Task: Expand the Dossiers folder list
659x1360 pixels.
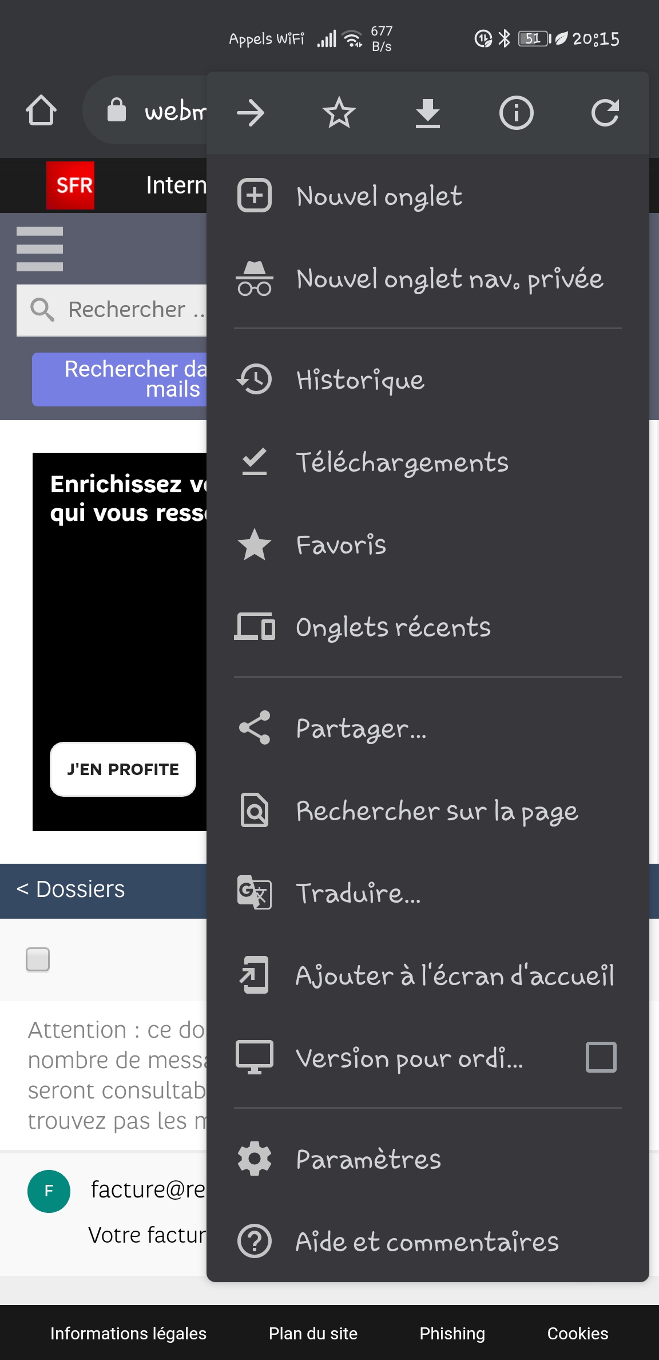Action: coord(72,889)
